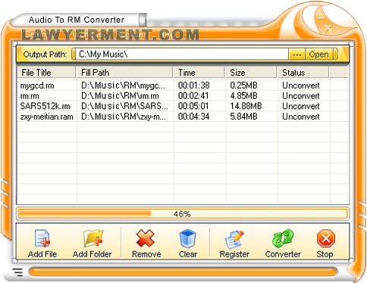Open the output folder with the Open button
The image size is (367, 283).
coord(319,54)
